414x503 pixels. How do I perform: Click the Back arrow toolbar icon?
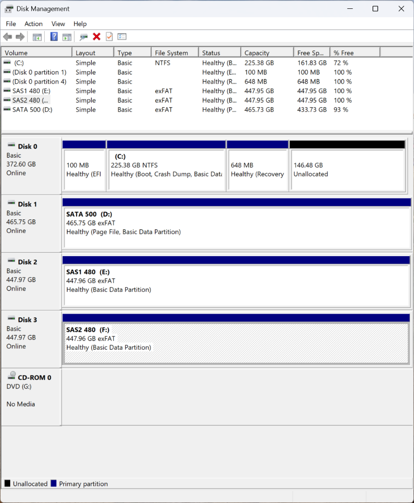click(x=8, y=37)
